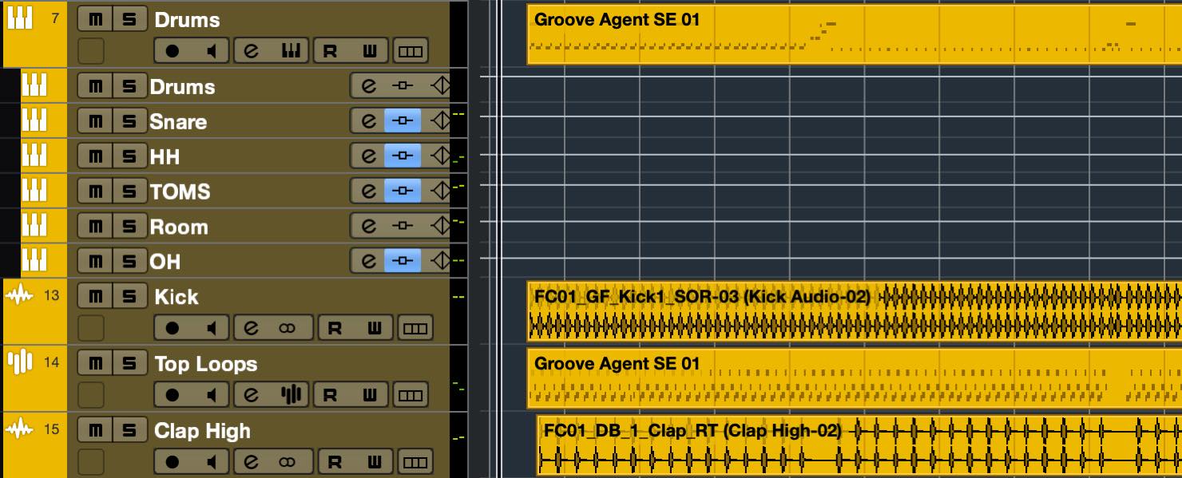1182x478 pixels.
Task: Solo the Room channel
Action: click(x=129, y=227)
